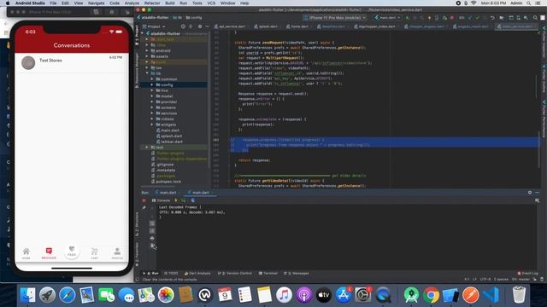The height and width of the screenshot is (307, 547).
Task: Toggle the Resource Manager stripe button
Action: 137,70
